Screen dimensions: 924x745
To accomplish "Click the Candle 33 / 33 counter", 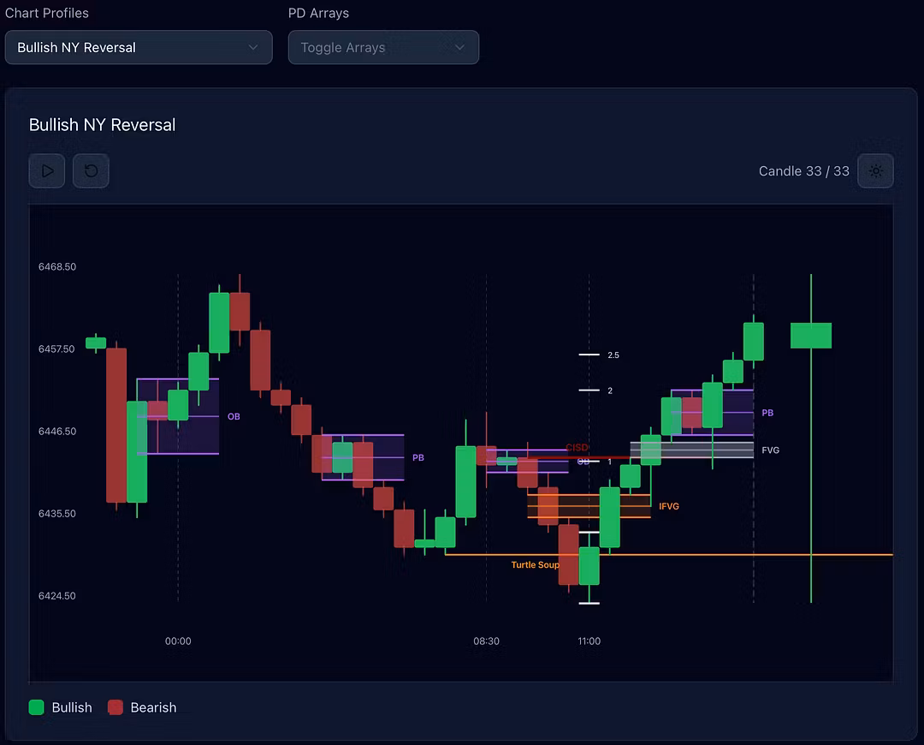I will coord(803,171).
